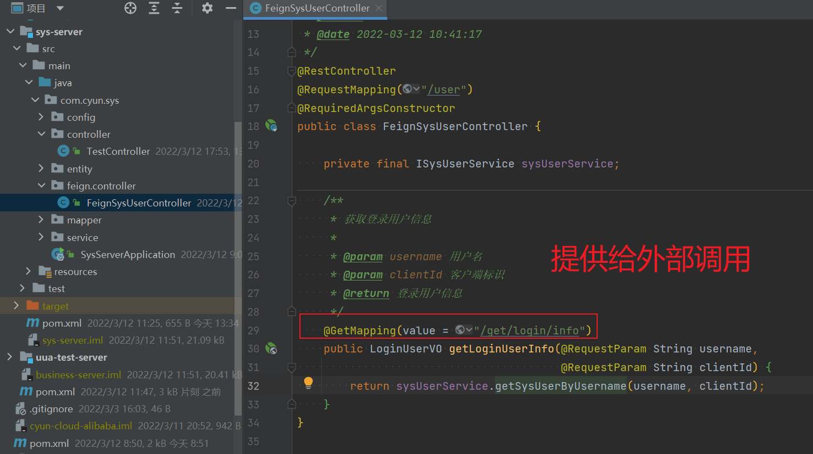Click LoginUserVO return type
The image size is (813, 454).
pos(406,349)
